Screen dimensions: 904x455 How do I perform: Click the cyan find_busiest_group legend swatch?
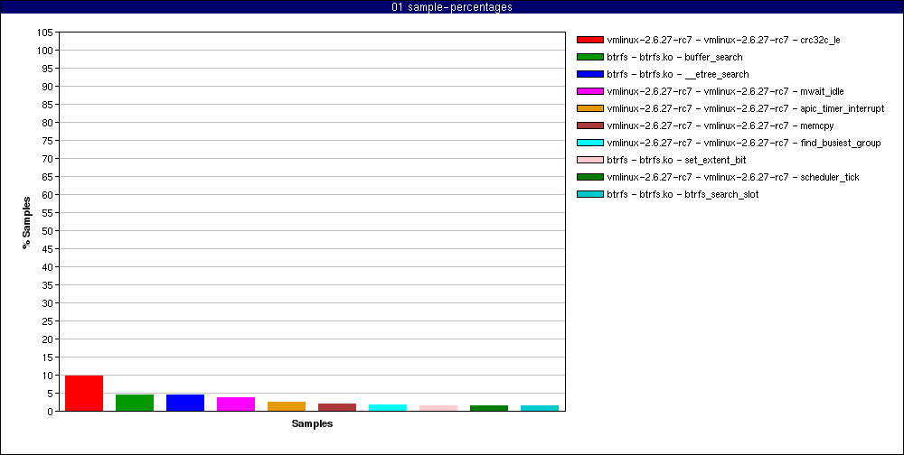pos(589,143)
